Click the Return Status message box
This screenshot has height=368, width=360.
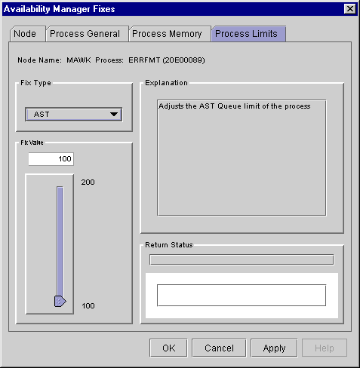pyautogui.click(x=242, y=296)
